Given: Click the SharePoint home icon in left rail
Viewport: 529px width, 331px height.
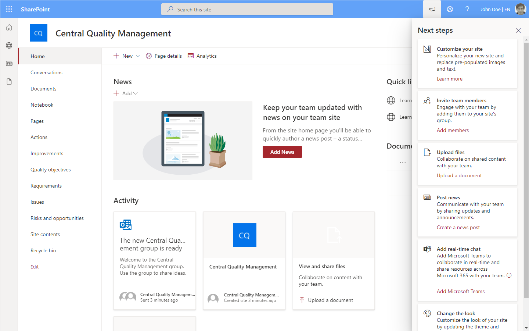Looking at the screenshot, I should [x=9, y=28].
